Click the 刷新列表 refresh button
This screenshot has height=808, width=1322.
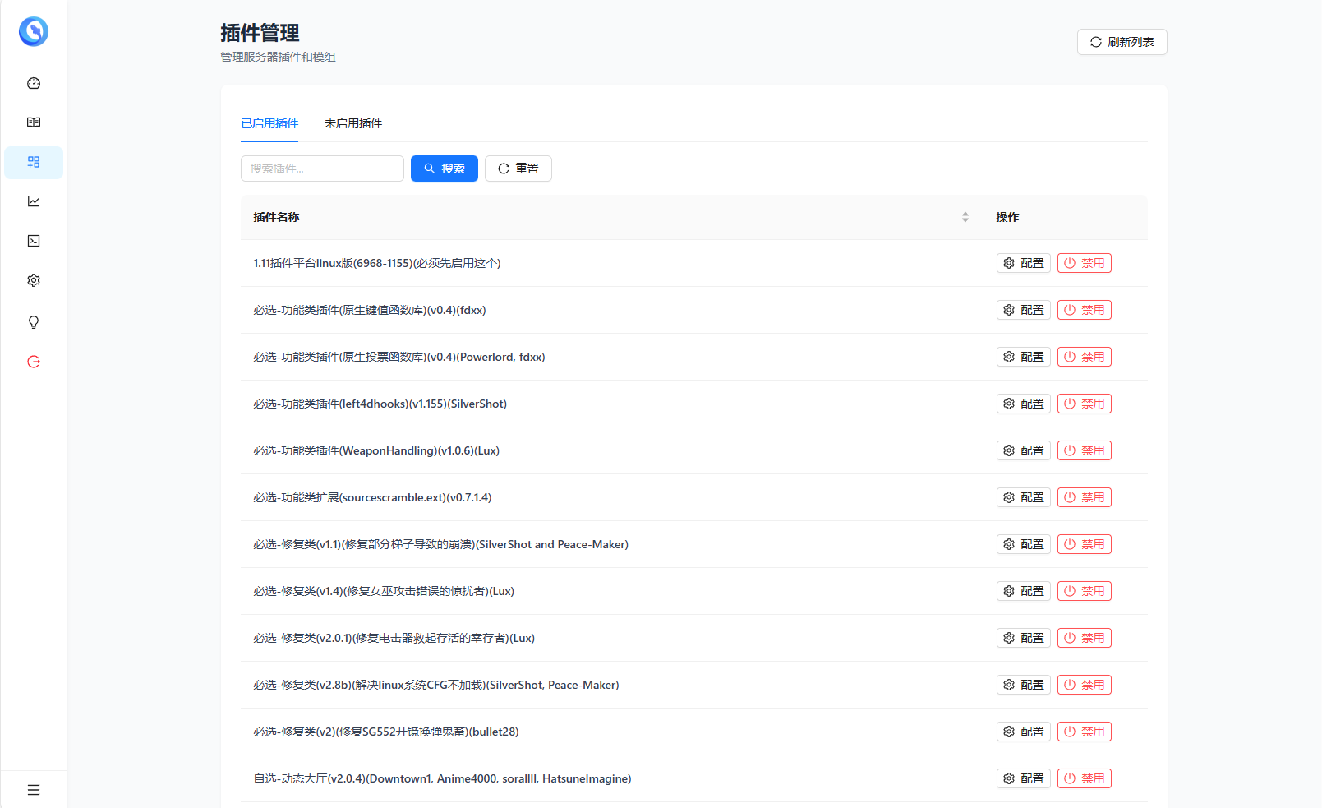1122,42
